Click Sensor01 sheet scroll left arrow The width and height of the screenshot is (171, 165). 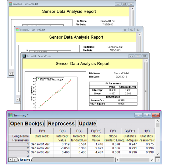coord(11,74)
